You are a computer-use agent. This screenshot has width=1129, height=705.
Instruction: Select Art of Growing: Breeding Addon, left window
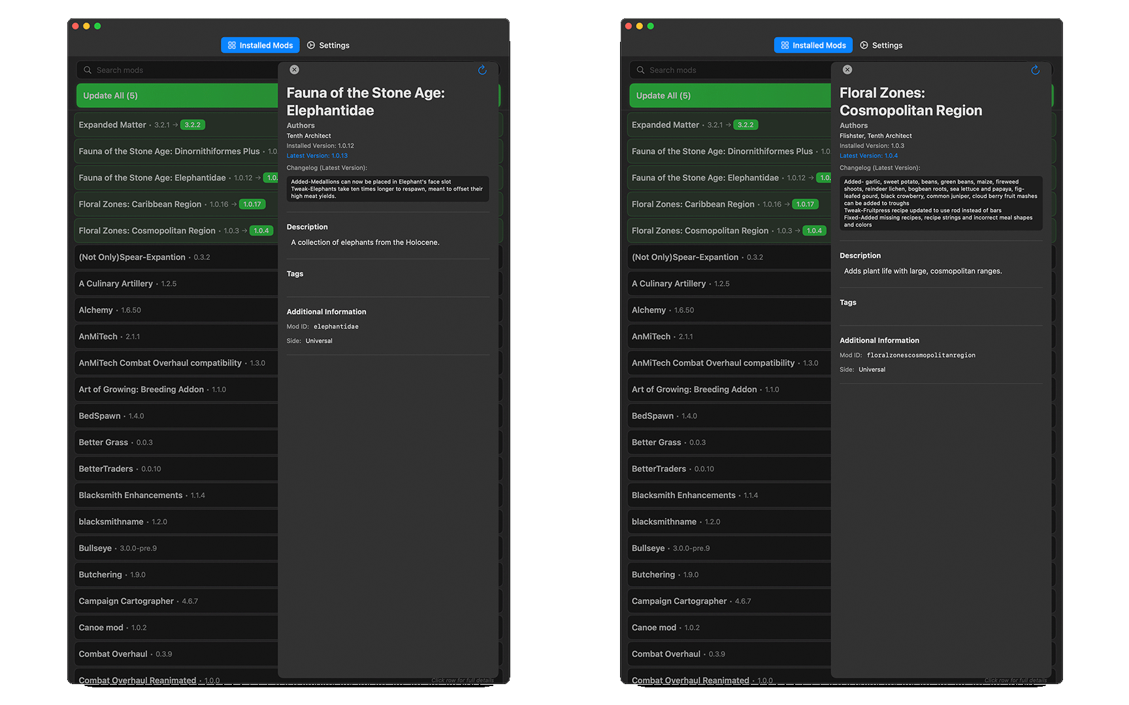[176, 390]
